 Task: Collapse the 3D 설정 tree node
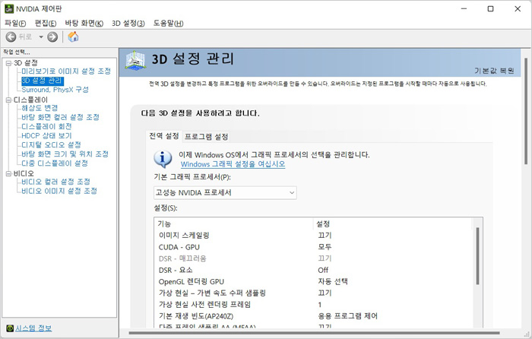[8, 63]
